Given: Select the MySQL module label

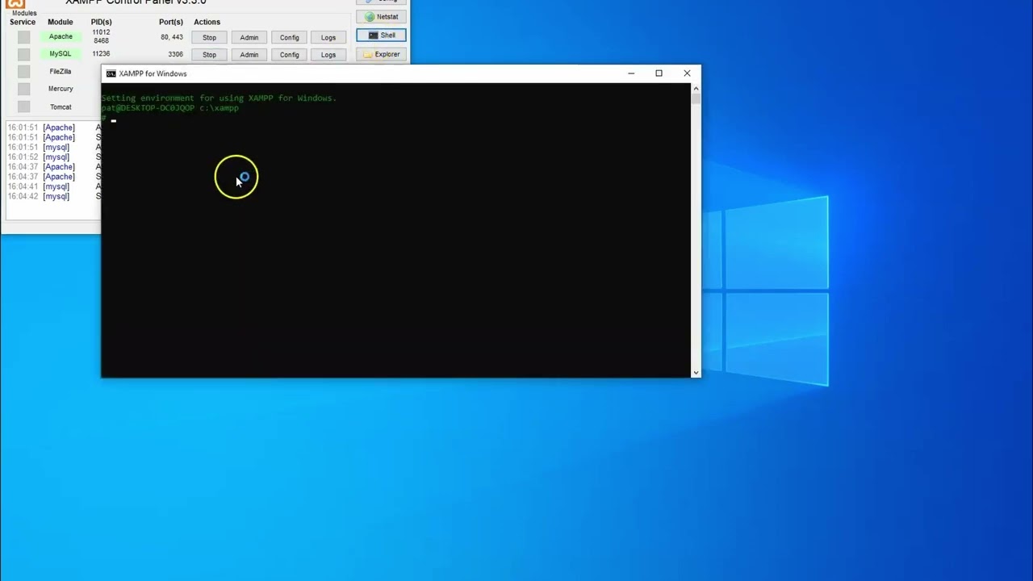Looking at the screenshot, I should click(x=61, y=54).
